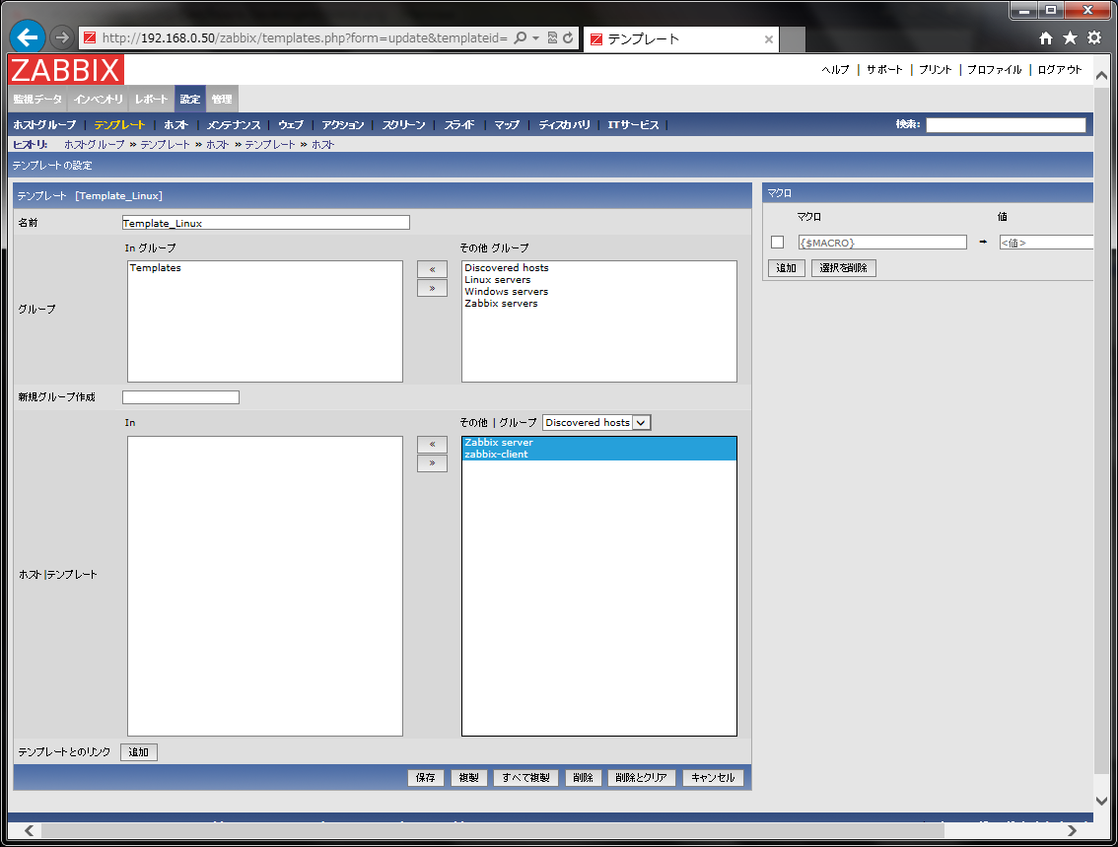Image resolution: width=1118 pixels, height=847 pixels.
Task: Focus the {$MACRO} name field
Action: (882, 243)
